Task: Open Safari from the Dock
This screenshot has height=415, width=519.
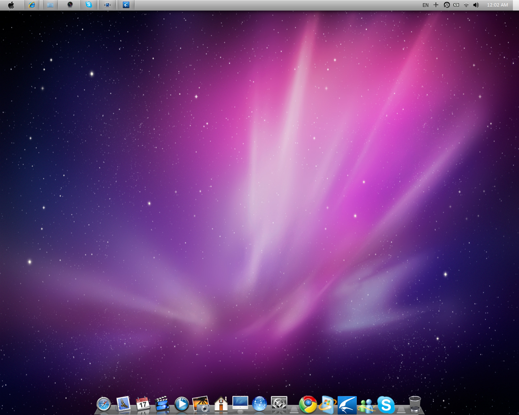Action: point(104,404)
